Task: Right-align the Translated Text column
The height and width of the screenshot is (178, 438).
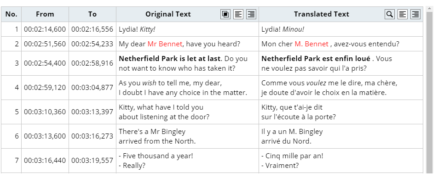Action: tap(415, 14)
